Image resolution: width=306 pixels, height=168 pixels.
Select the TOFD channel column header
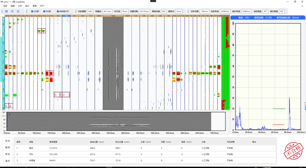click(113, 16)
